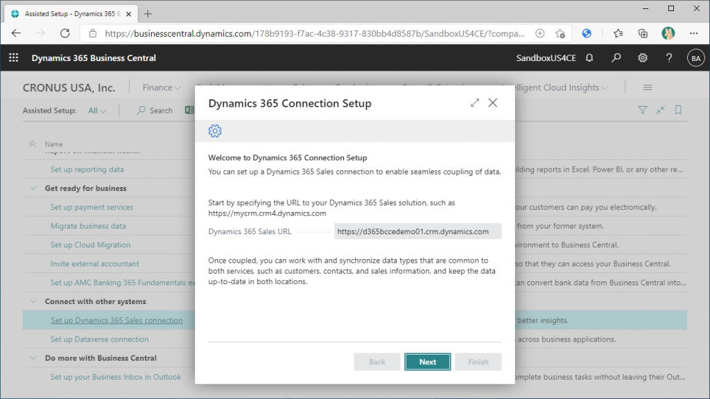
Task: Open the Tell Me search magnifier in header
Action: pos(616,58)
